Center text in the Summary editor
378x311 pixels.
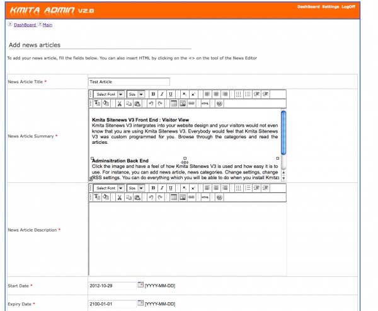point(216,94)
